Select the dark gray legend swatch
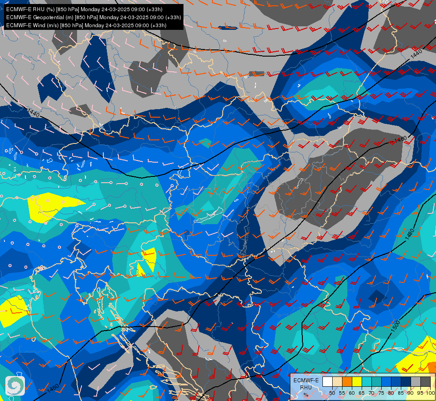436x401 pixels. (425, 381)
